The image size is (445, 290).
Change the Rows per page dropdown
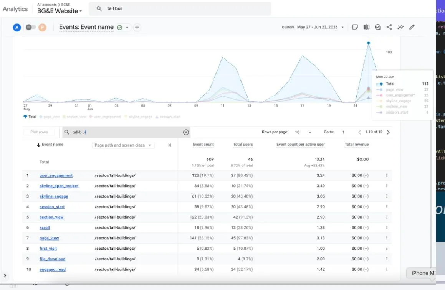point(303,132)
